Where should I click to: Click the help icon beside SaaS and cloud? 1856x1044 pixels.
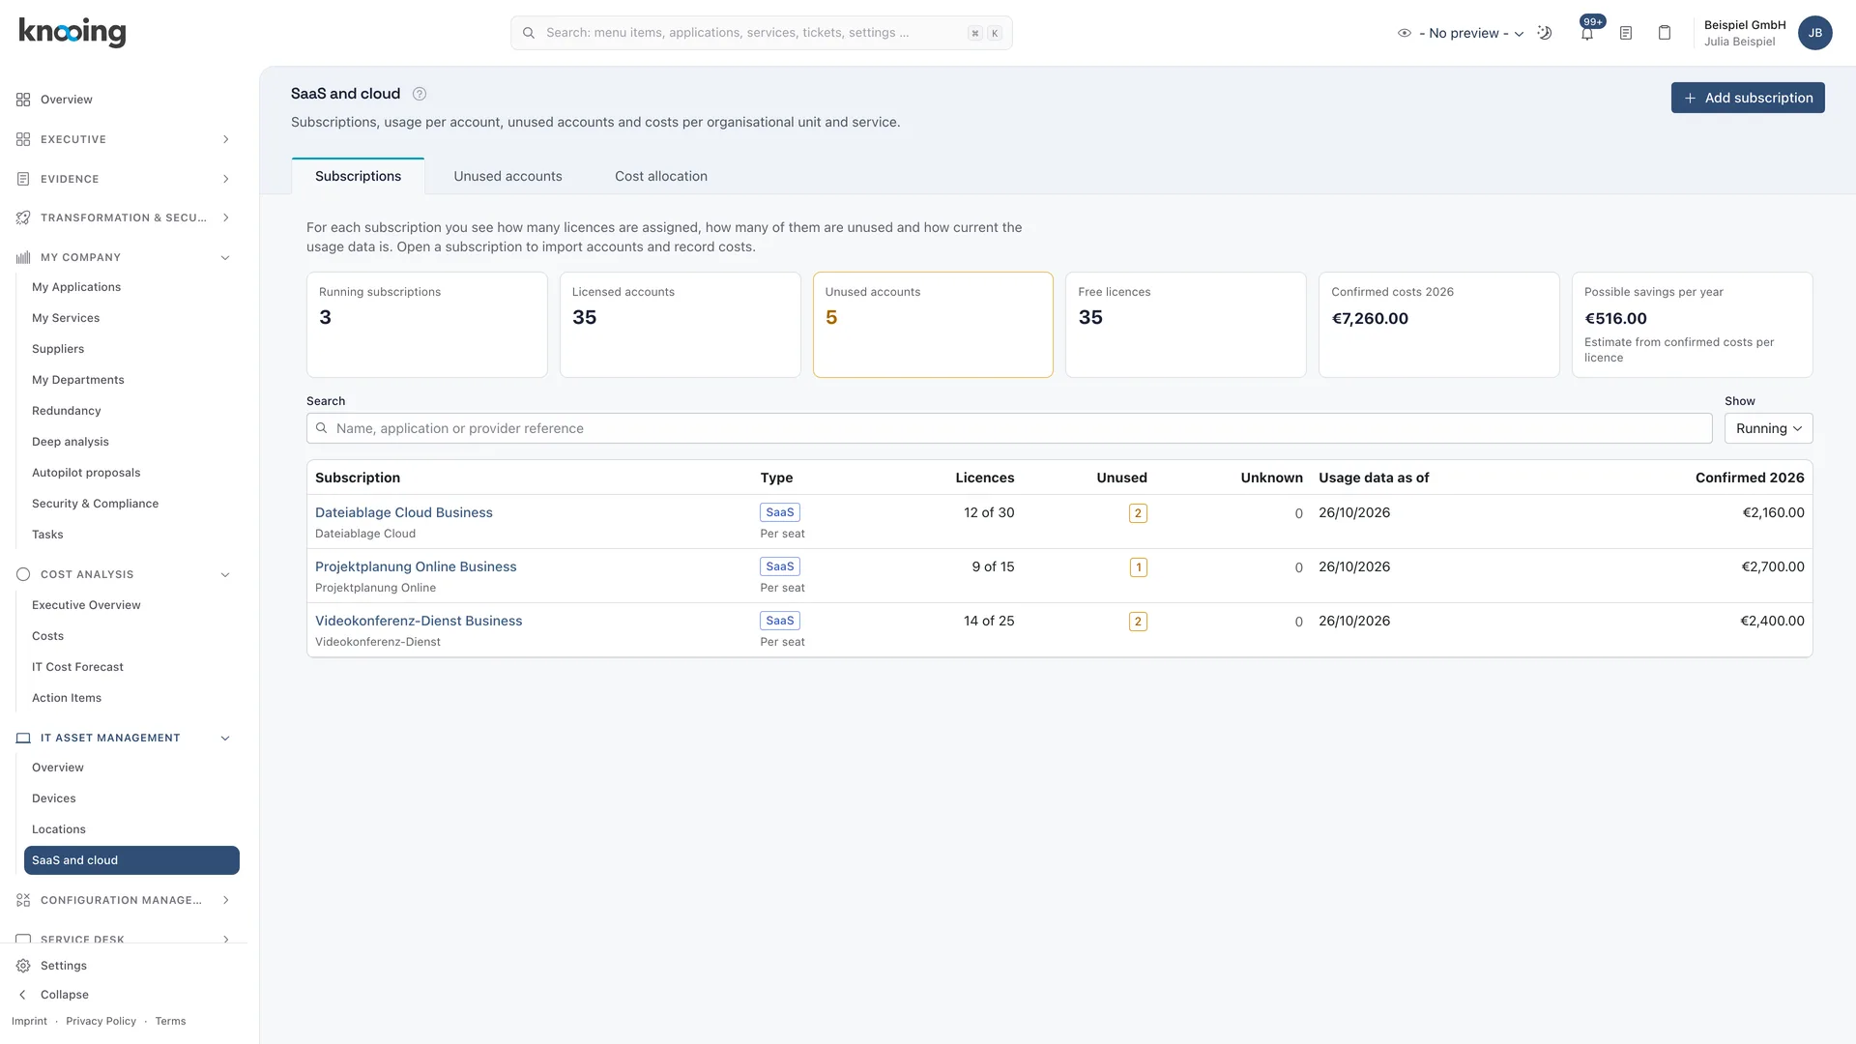click(x=420, y=94)
